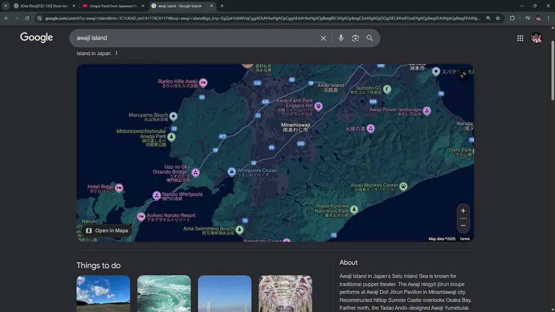Open more options next to Island in Japan
This screenshot has width=555, height=312.
pyautogui.click(x=116, y=53)
